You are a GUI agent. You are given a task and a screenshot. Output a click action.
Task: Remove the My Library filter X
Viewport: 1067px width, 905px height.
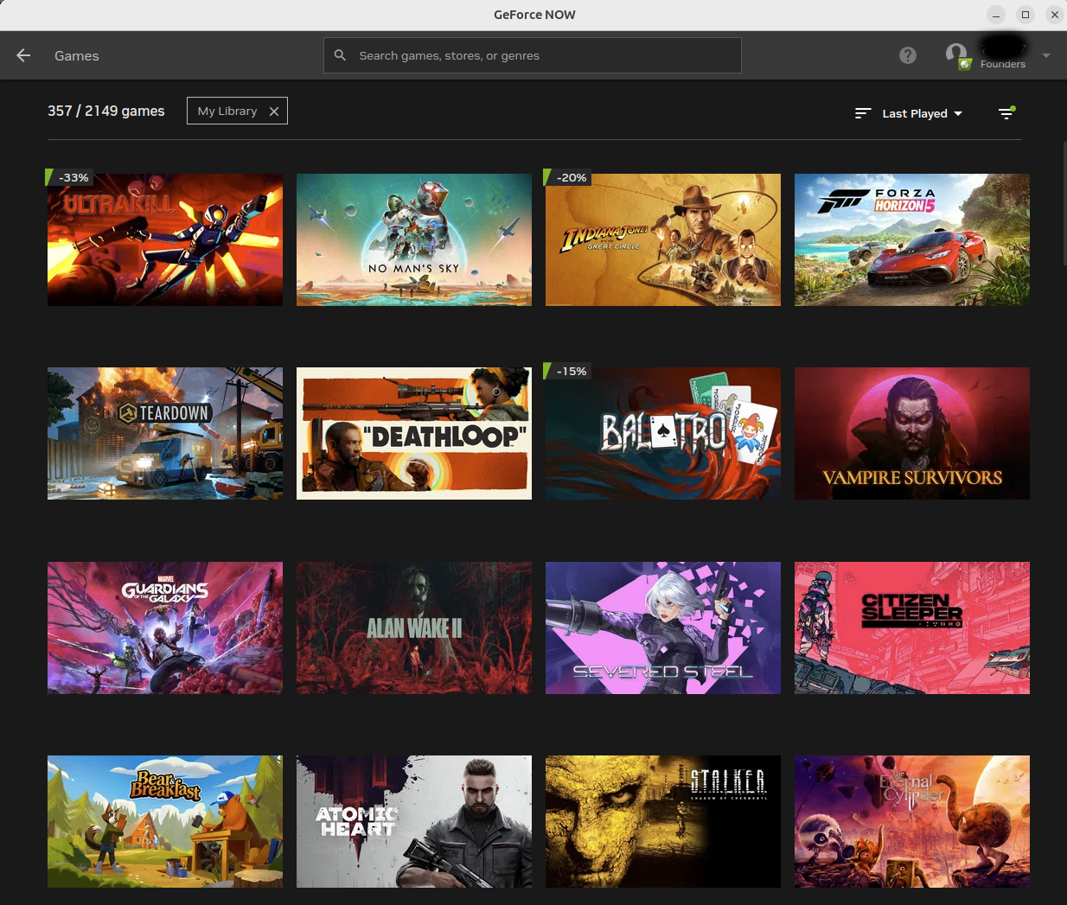click(x=274, y=112)
